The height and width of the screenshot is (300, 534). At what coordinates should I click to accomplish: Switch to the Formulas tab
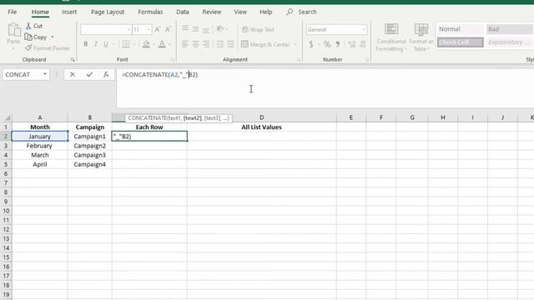[150, 12]
